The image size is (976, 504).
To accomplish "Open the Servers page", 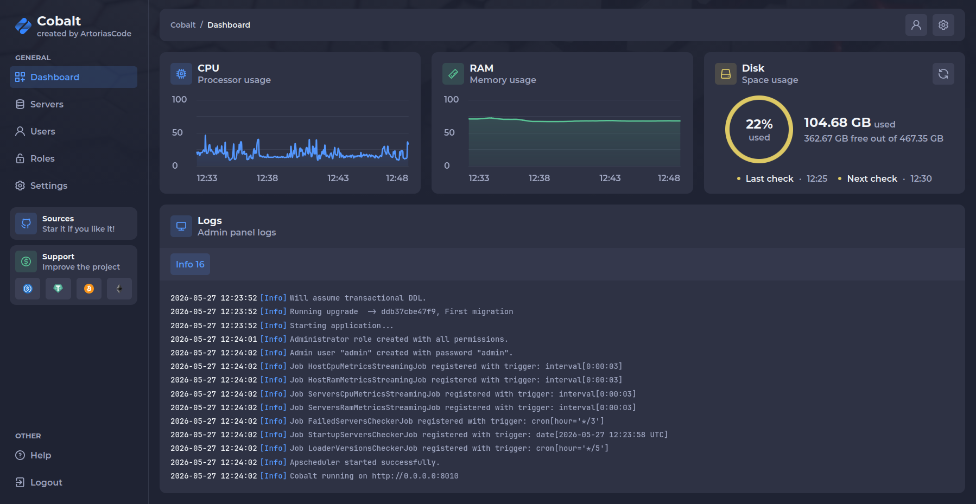I will pyautogui.click(x=74, y=104).
